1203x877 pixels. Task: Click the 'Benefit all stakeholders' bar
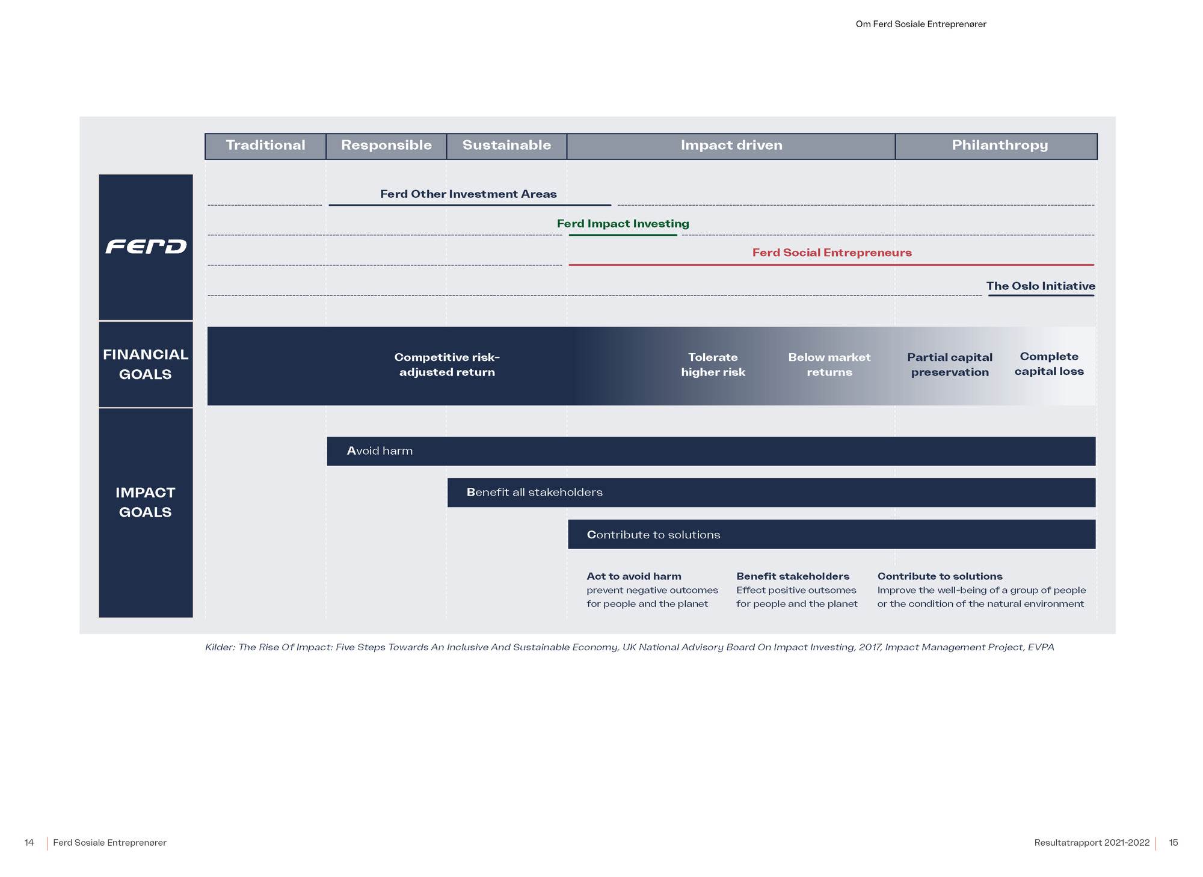(x=771, y=493)
